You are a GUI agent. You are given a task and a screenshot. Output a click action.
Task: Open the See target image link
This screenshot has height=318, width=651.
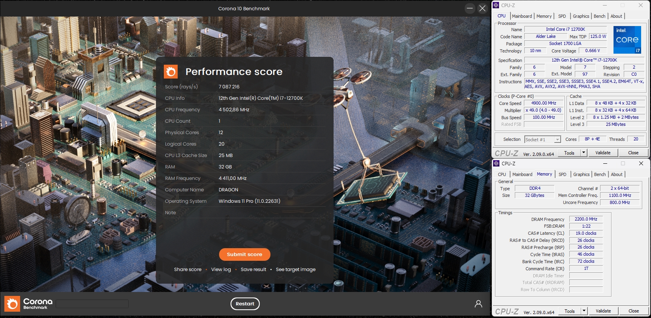coord(296,269)
